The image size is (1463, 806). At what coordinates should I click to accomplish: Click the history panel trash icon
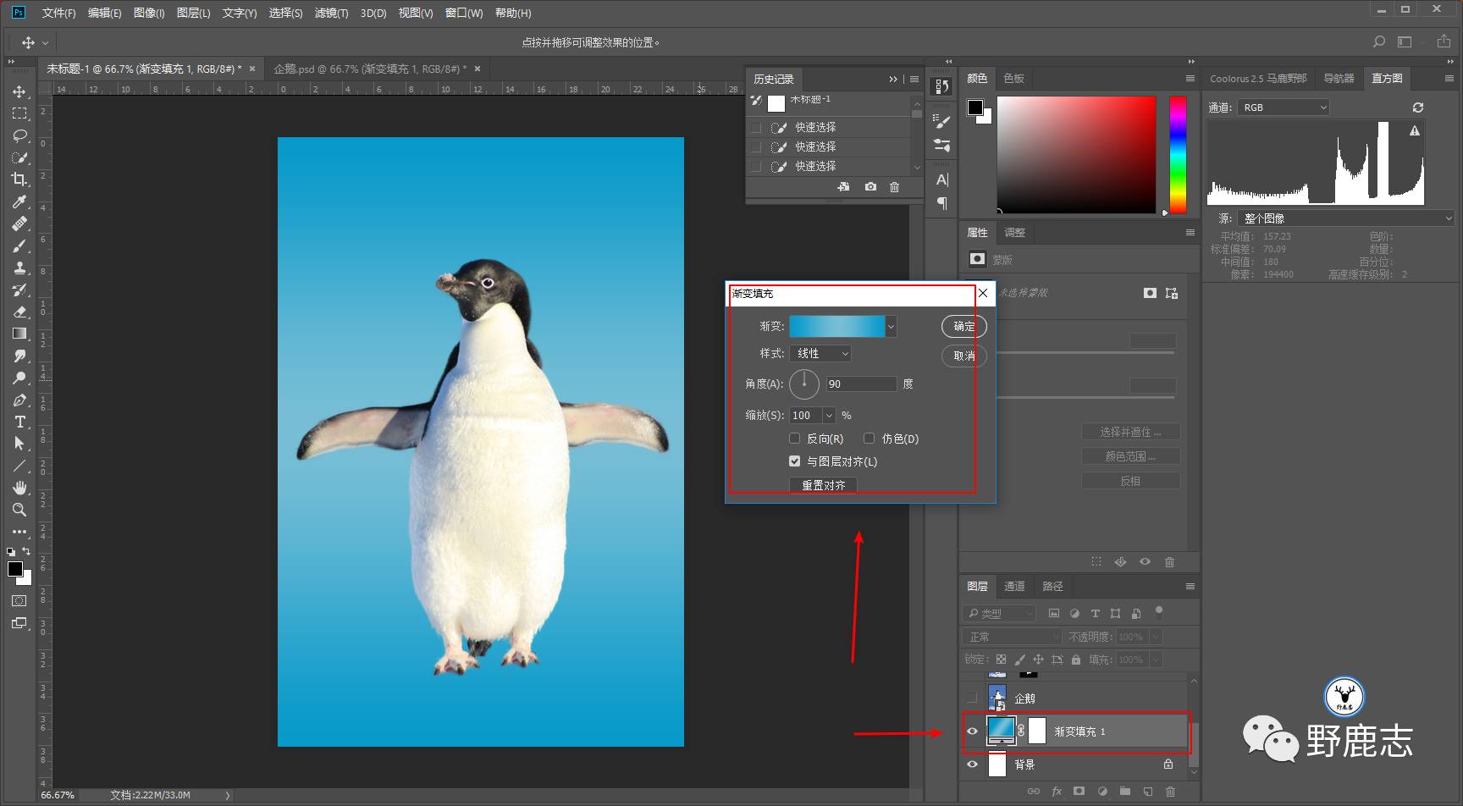pos(894,187)
